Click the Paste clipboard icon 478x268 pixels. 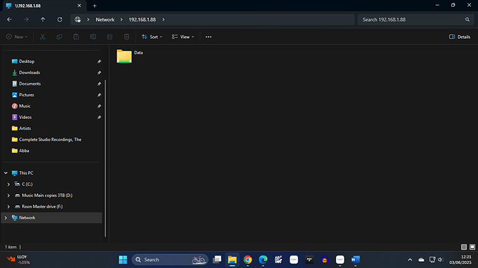[x=76, y=37]
